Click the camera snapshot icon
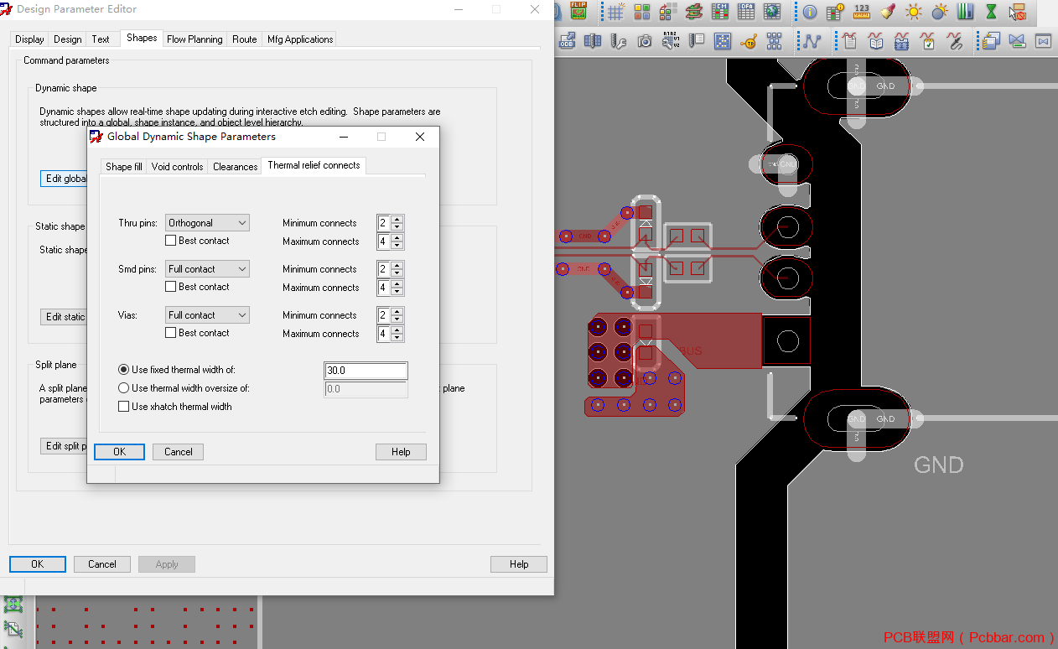 tap(645, 40)
